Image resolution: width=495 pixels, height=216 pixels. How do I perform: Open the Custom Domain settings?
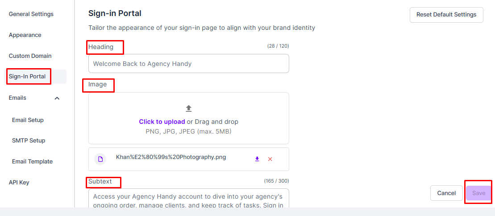tap(30, 56)
